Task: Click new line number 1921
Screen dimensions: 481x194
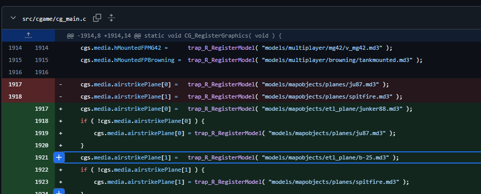Action: [41, 157]
